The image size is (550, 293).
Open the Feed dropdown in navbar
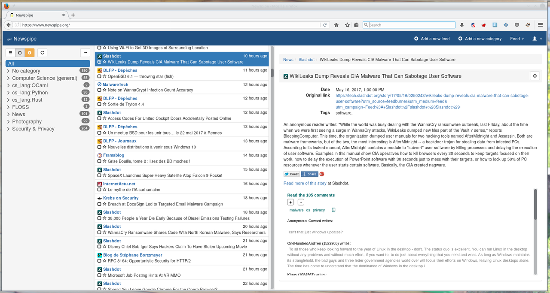(x=517, y=39)
